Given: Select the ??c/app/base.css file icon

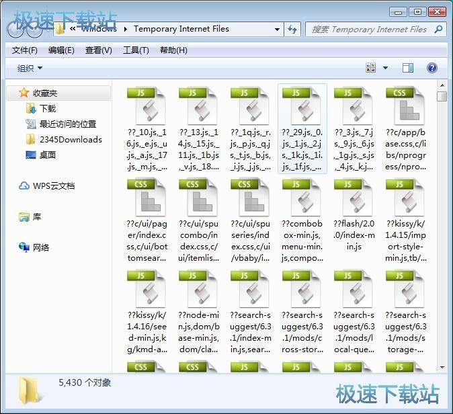Looking at the screenshot, I should pos(405,106).
